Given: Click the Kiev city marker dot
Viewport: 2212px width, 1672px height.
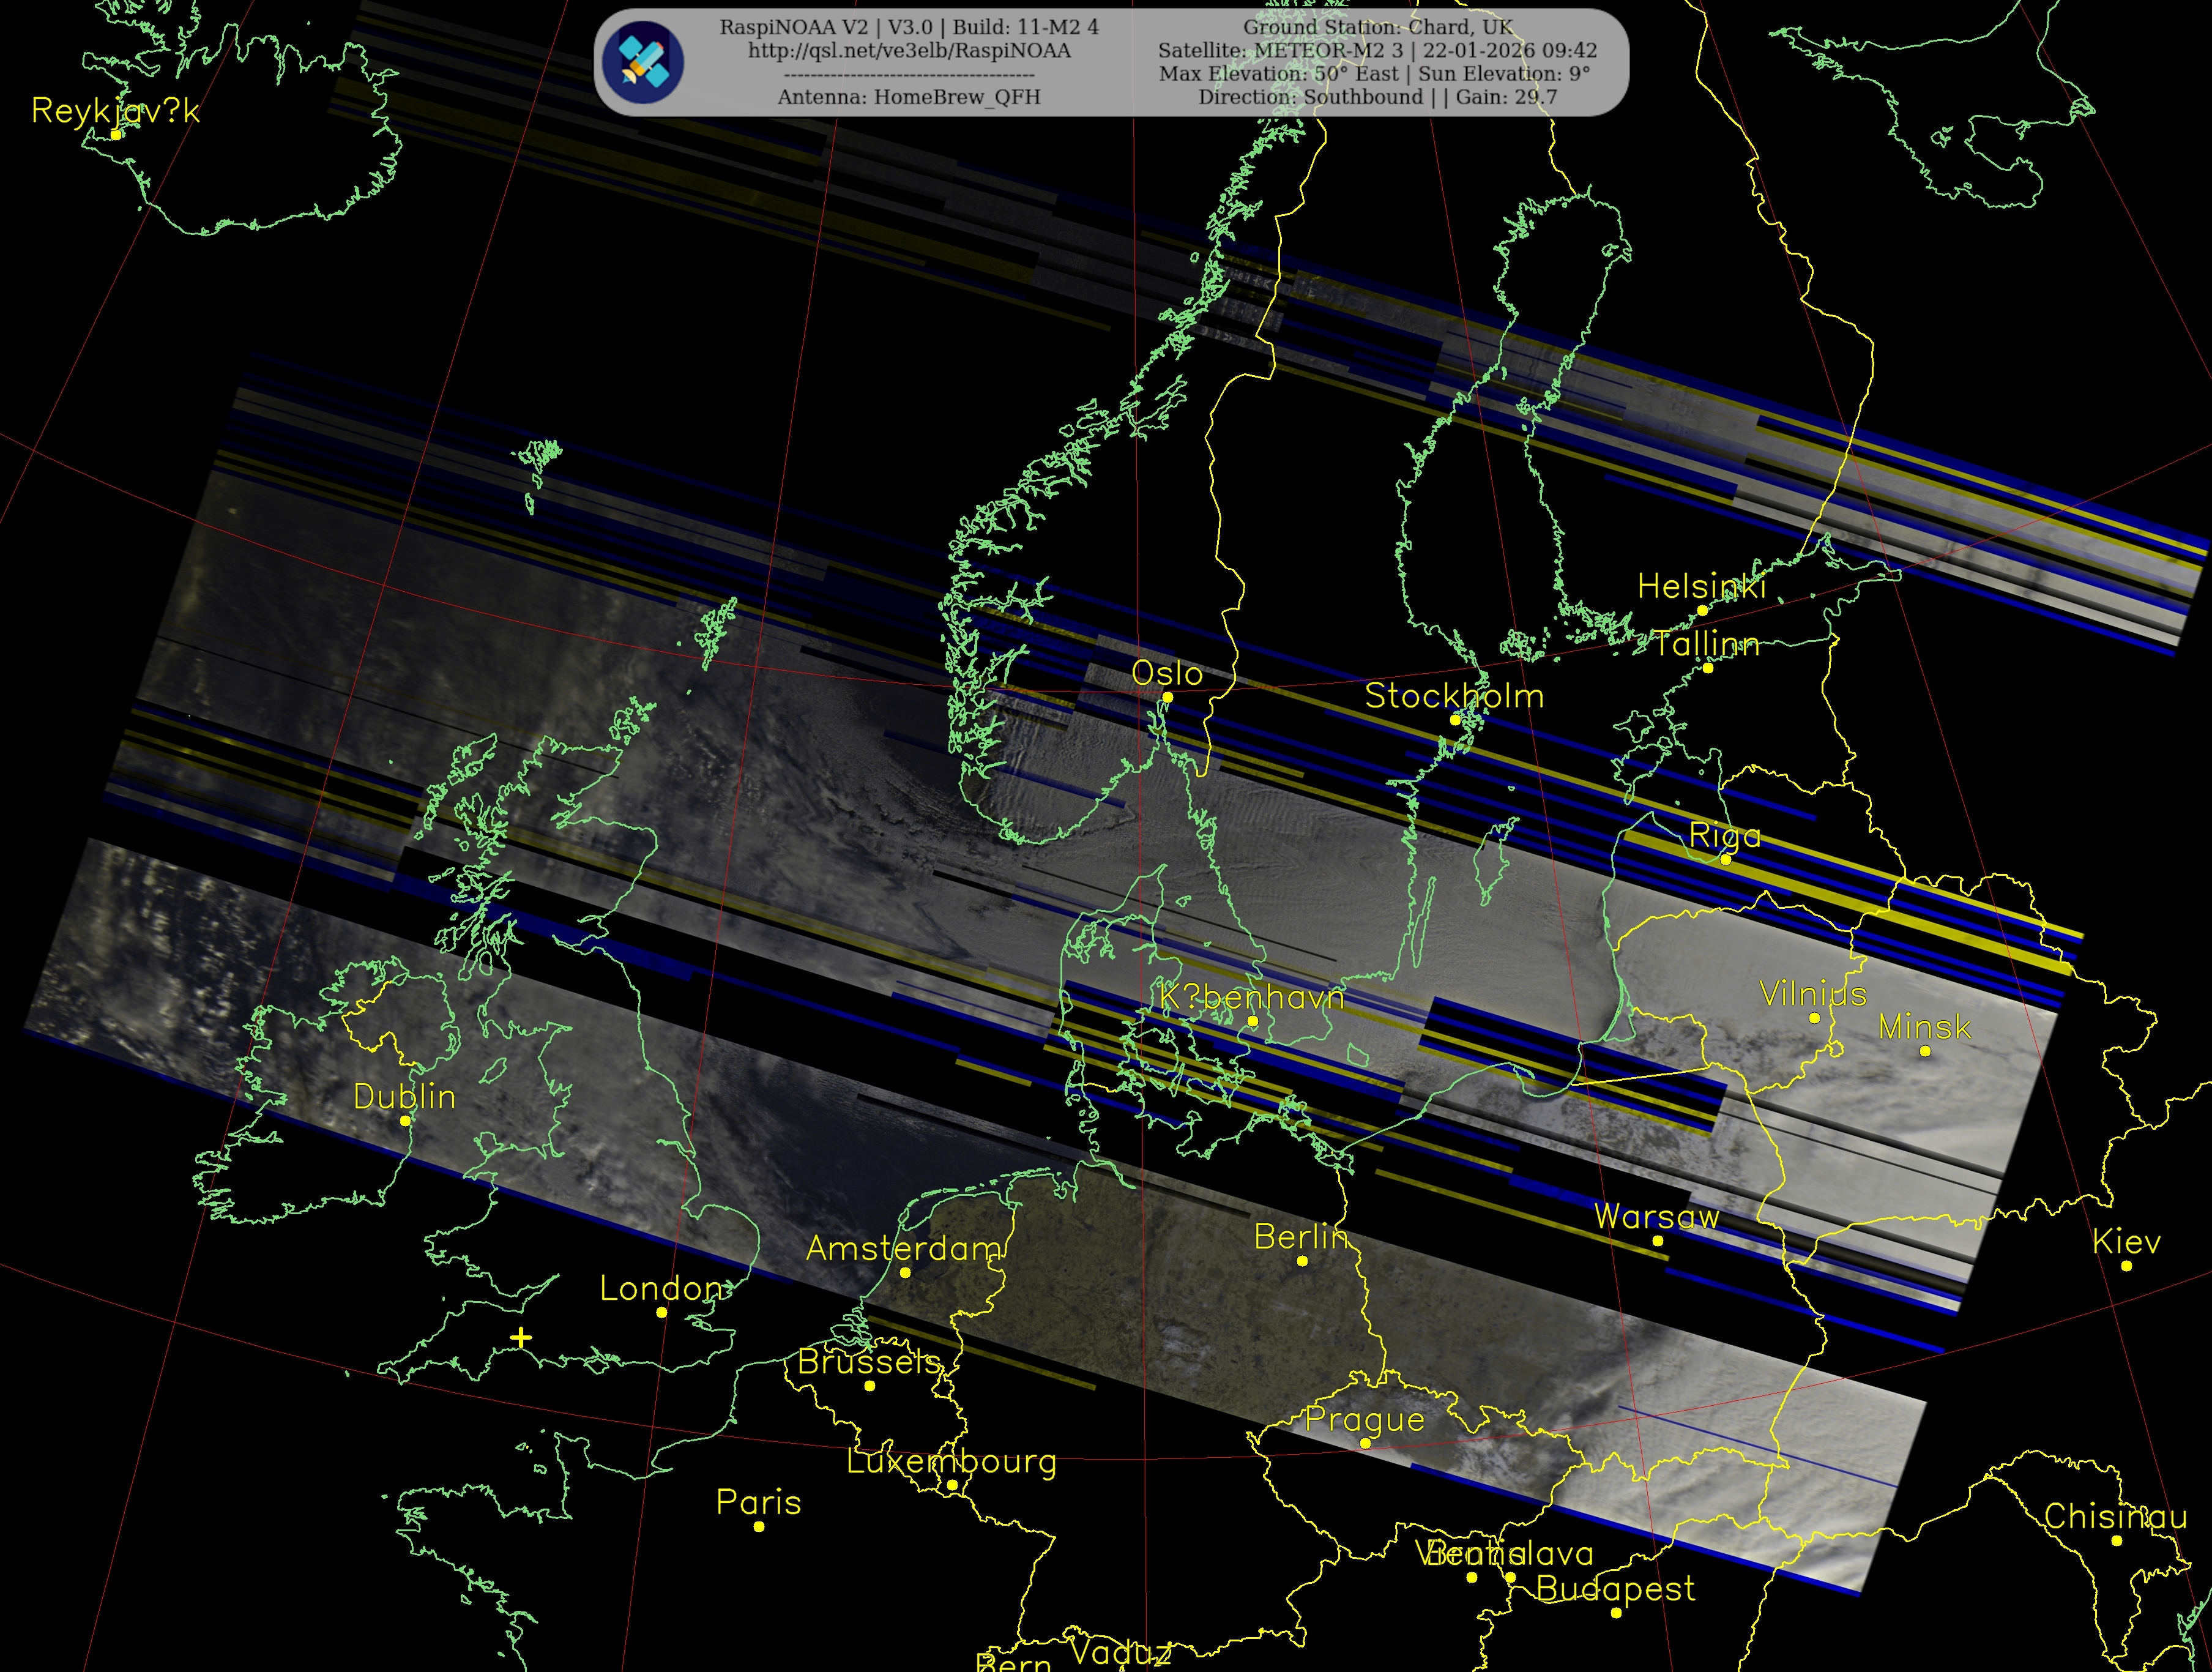Looking at the screenshot, I should [x=2126, y=1266].
